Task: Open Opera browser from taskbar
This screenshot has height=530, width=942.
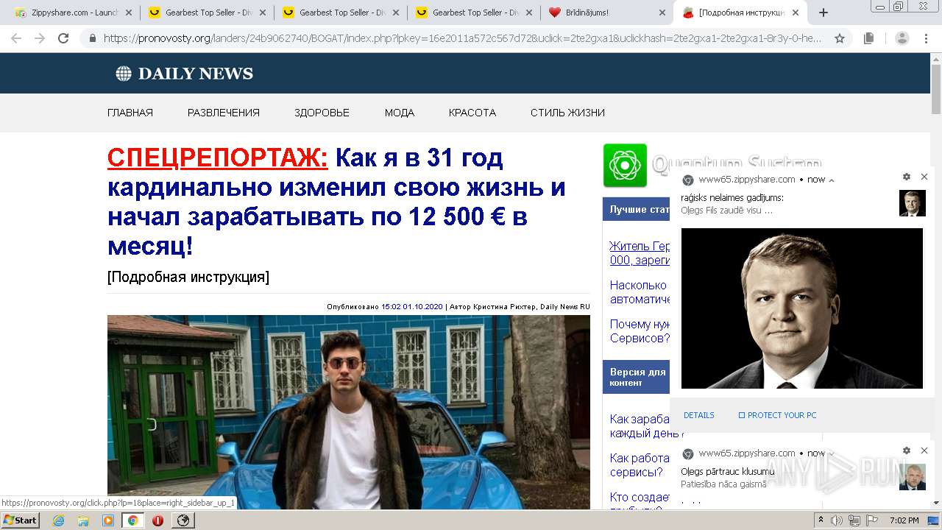Action: [157, 520]
